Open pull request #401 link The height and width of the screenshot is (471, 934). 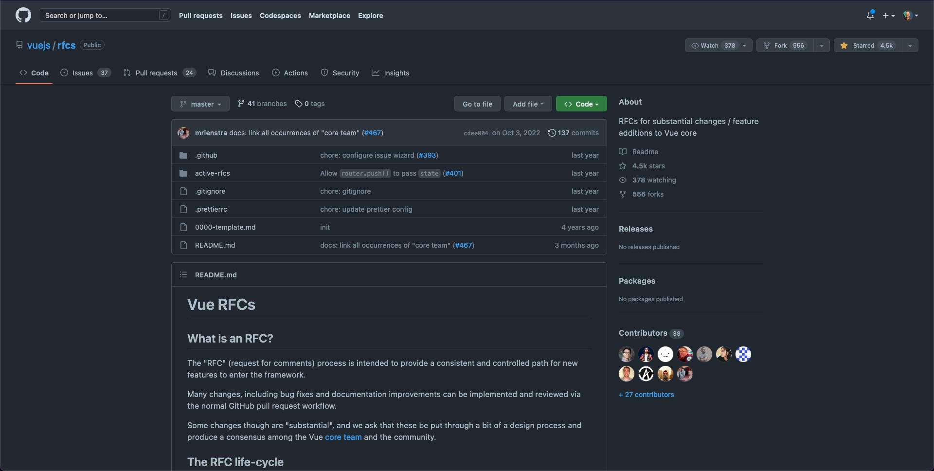(453, 173)
